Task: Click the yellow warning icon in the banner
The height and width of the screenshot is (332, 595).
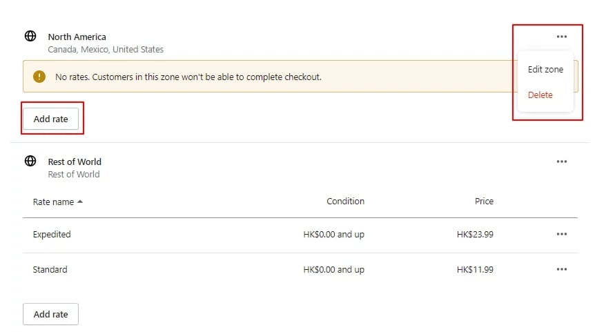Action: click(39, 77)
